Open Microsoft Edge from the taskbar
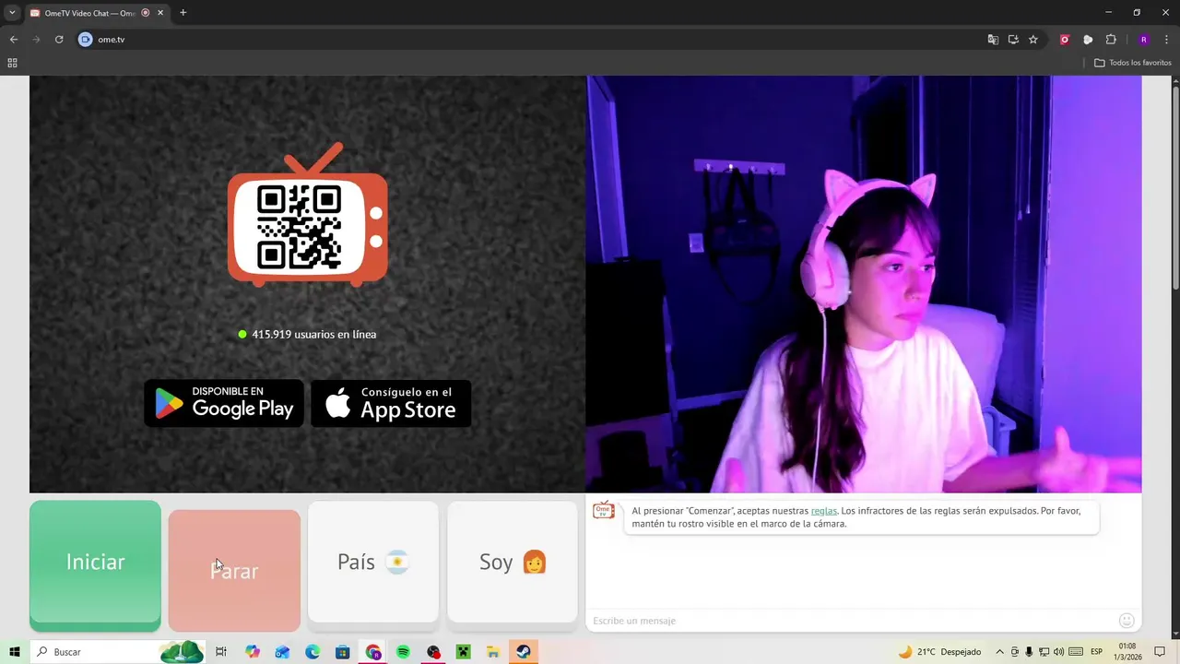Screen dimensions: 1180x664 (x=313, y=652)
